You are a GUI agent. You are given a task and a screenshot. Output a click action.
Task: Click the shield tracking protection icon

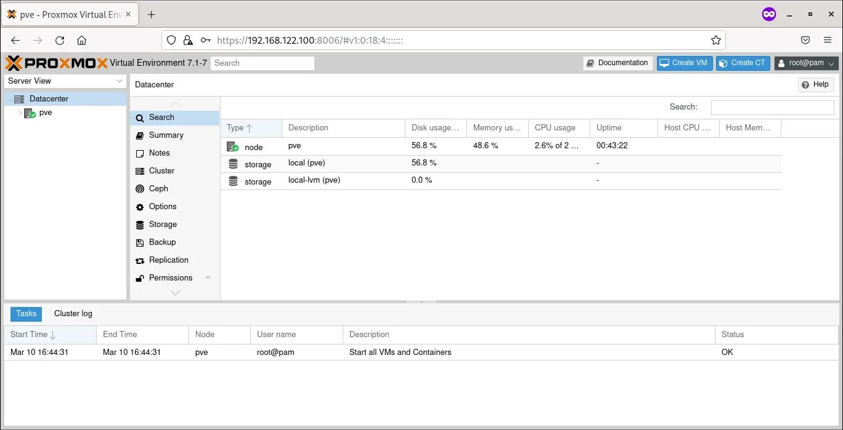pos(172,40)
